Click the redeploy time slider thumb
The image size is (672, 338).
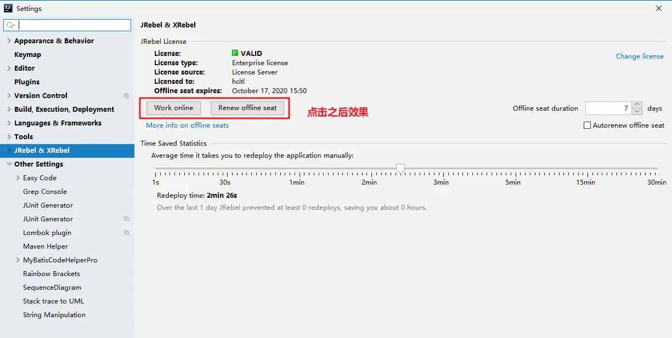coord(400,168)
